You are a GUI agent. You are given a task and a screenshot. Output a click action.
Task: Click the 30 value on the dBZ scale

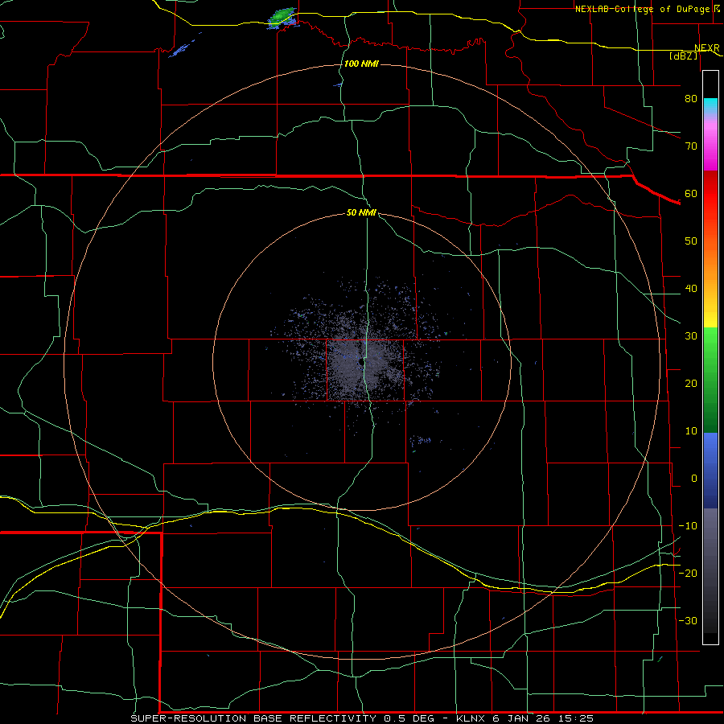[x=691, y=335]
